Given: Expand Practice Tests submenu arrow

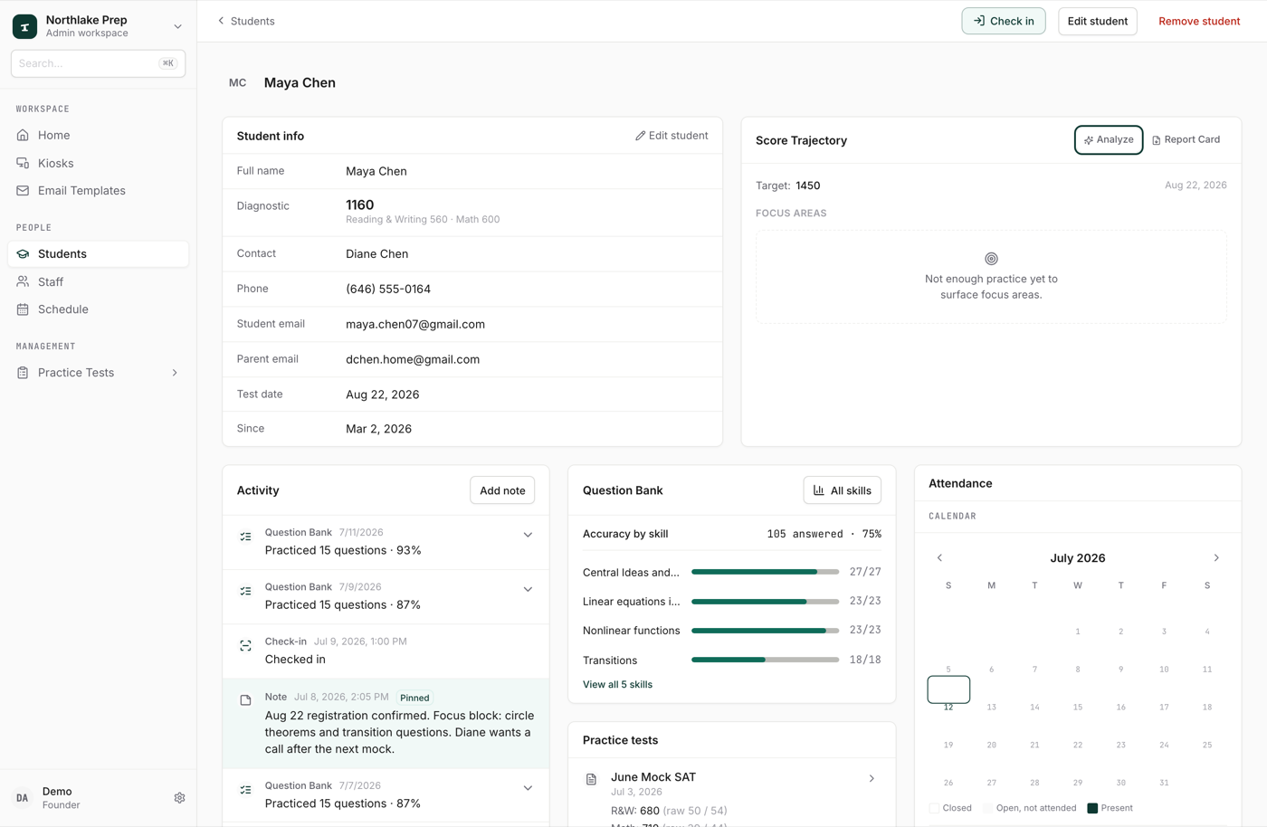Looking at the screenshot, I should 175,373.
